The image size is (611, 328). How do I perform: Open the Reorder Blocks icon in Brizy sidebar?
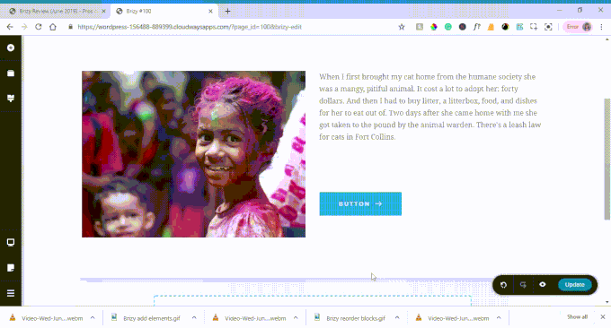[x=11, y=73]
